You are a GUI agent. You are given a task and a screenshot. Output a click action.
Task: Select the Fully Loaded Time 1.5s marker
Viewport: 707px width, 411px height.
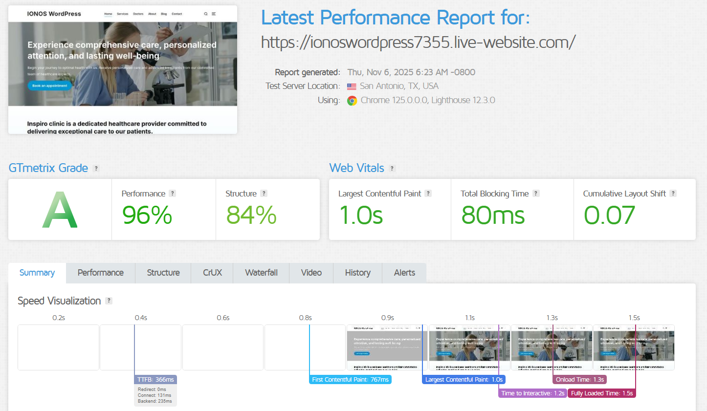pyautogui.click(x=602, y=393)
